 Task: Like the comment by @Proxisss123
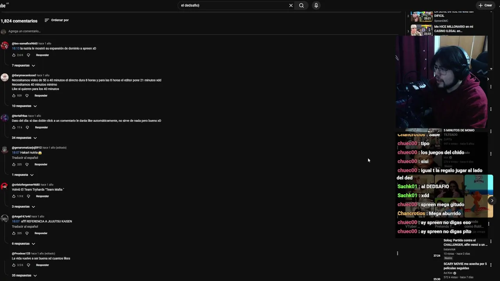[14, 265]
